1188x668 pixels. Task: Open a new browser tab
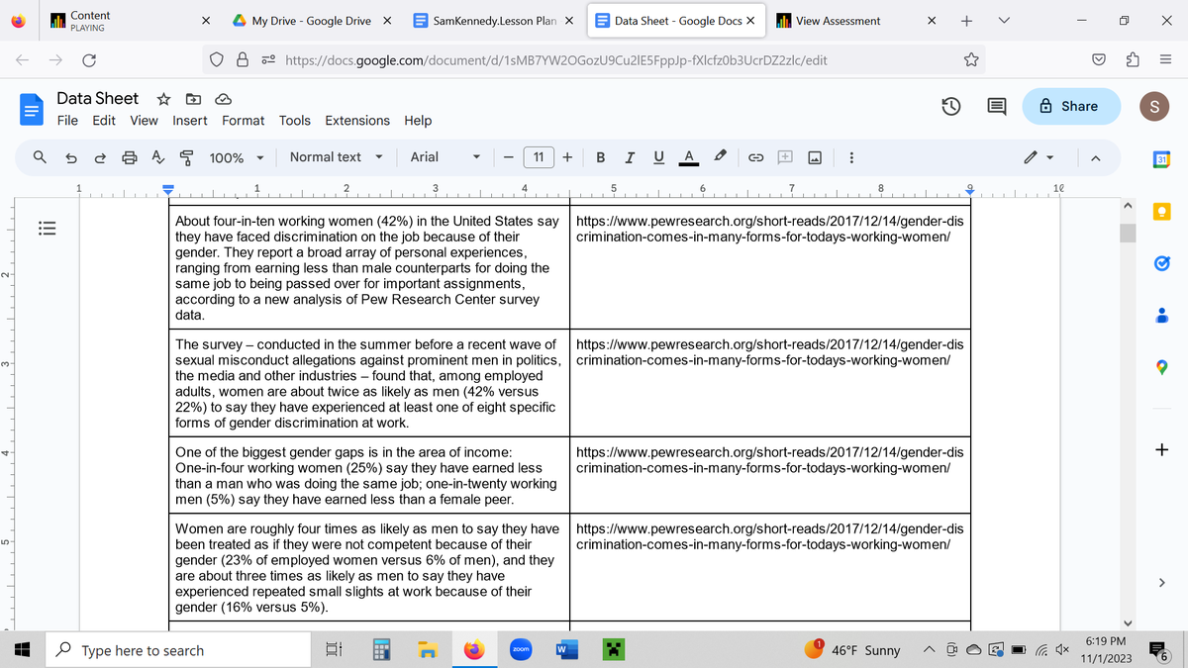(x=966, y=21)
